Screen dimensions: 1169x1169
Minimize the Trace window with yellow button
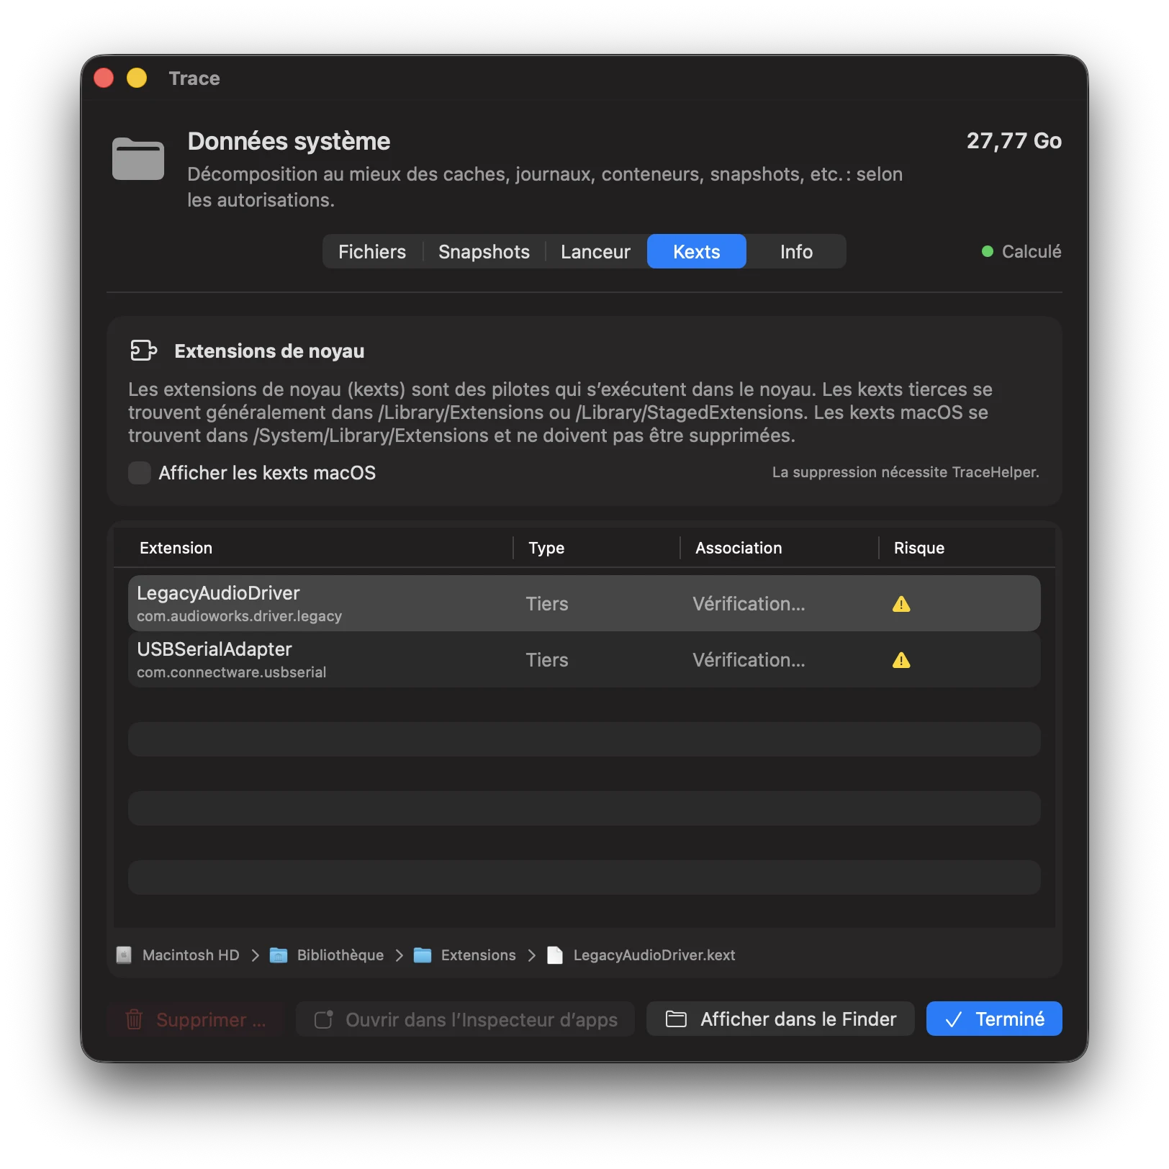tap(137, 78)
